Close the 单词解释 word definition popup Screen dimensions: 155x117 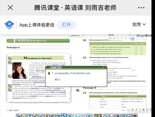[x=104, y=68]
